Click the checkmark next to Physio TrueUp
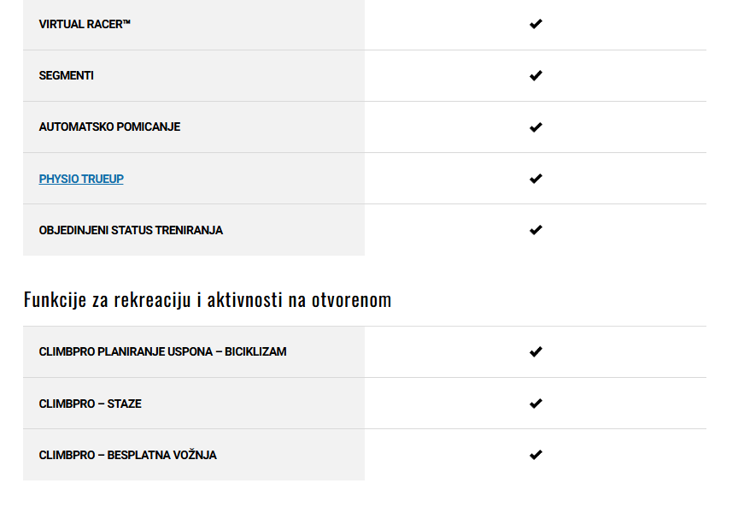This screenshot has height=507, width=744. coord(536,179)
